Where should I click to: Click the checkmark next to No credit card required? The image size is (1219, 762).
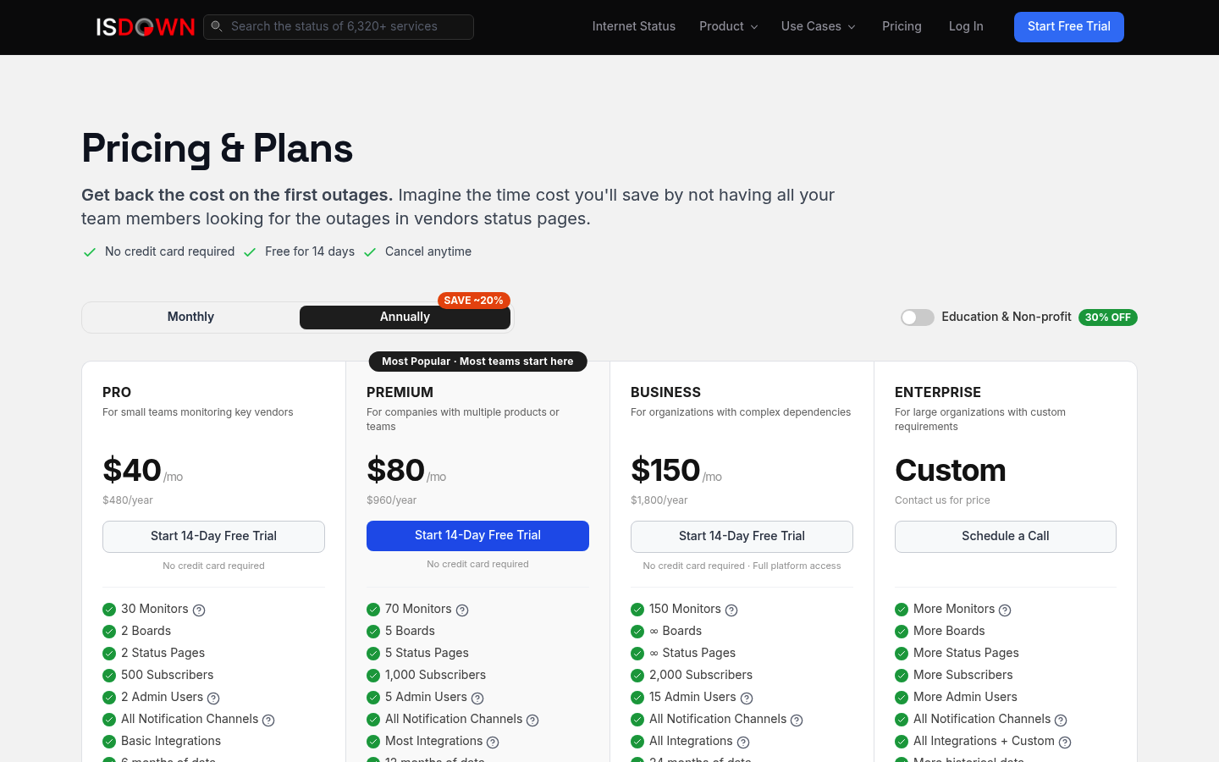90,252
